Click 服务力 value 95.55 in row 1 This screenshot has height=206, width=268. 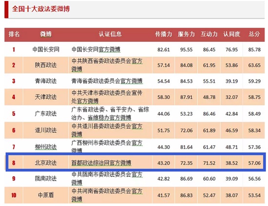[186, 50]
